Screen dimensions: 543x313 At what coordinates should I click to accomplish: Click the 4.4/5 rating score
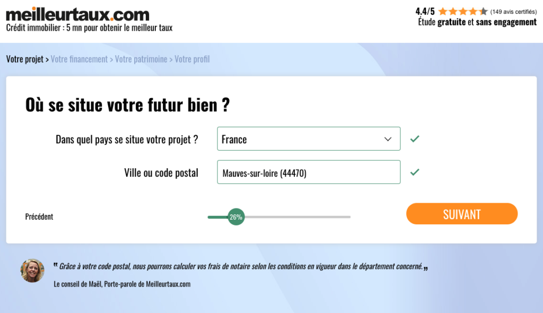425,11
